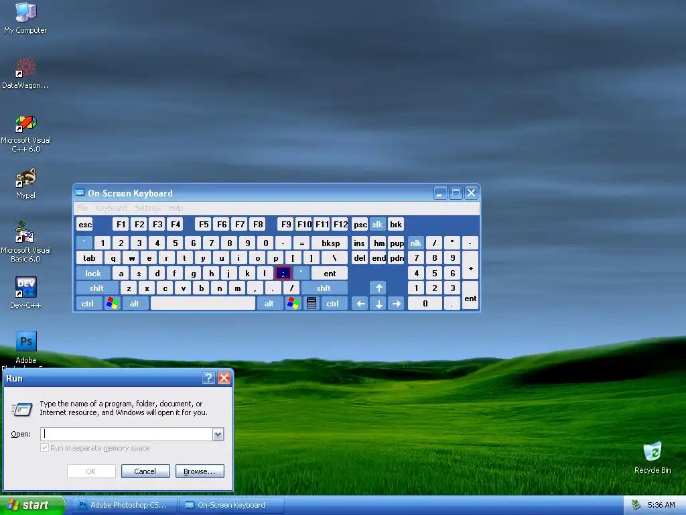Select the Adobe Photoshop desktop icon
Screen dimensions: 686x515
click(26, 348)
